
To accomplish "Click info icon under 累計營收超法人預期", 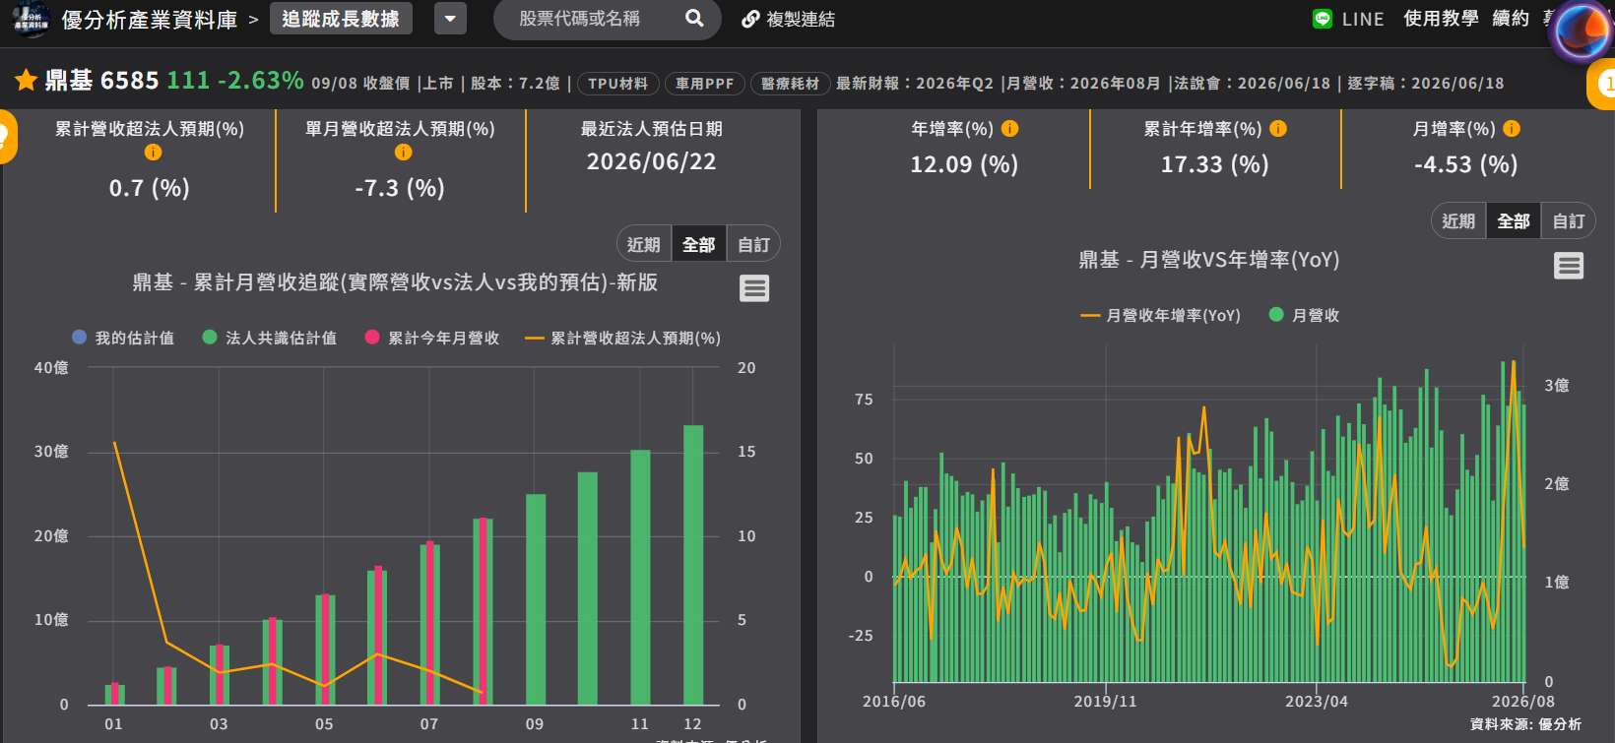I will click(153, 153).
